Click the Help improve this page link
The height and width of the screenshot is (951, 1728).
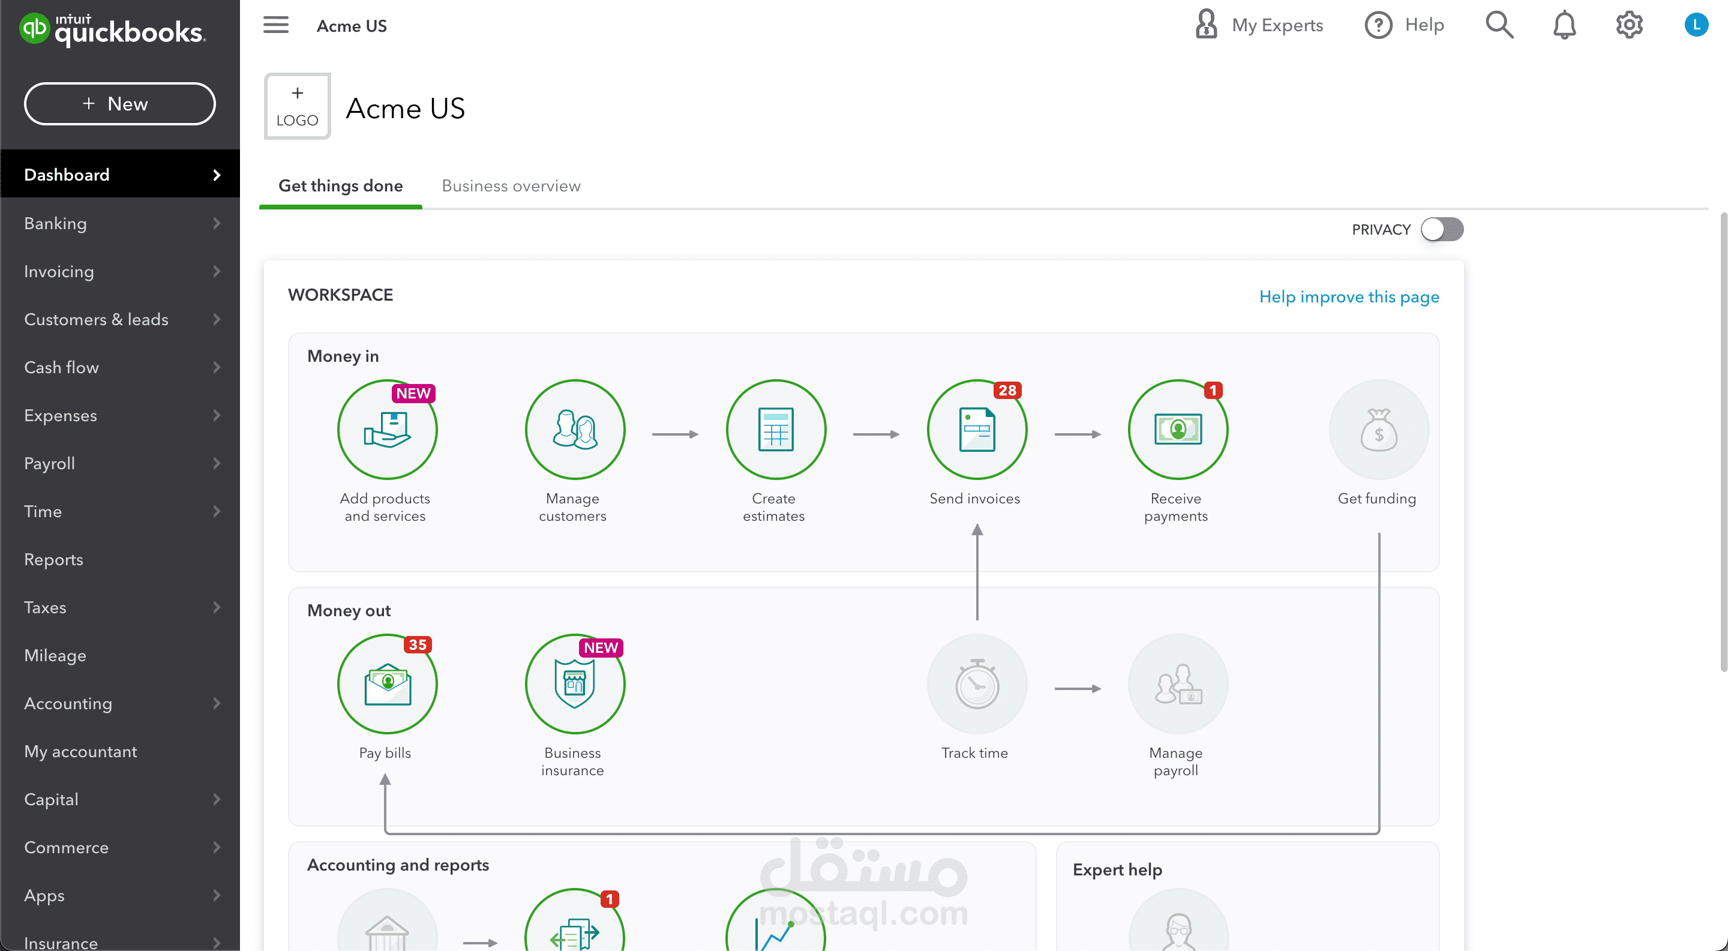point(1349,296)
